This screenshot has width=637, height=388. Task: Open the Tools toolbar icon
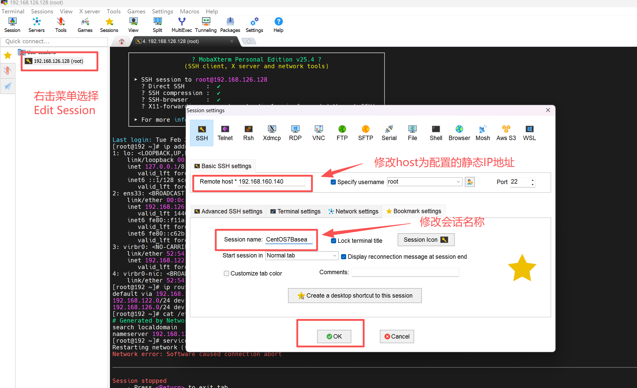point(61,25)
